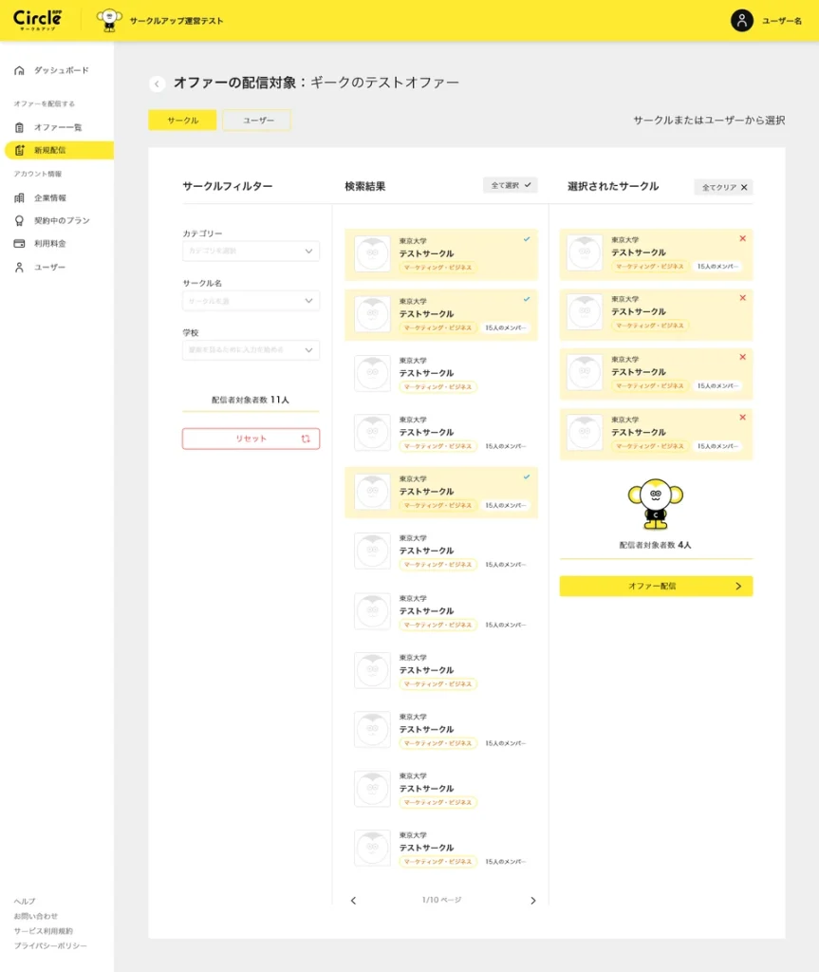The height and width of the screenshot is (972, 819).
Task: Click the 企業情報 building icon
Action: tap(19, 197)
